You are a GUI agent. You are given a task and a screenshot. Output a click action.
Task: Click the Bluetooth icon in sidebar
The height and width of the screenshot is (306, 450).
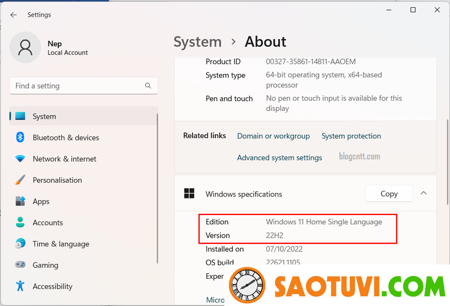tap(20, 137)
